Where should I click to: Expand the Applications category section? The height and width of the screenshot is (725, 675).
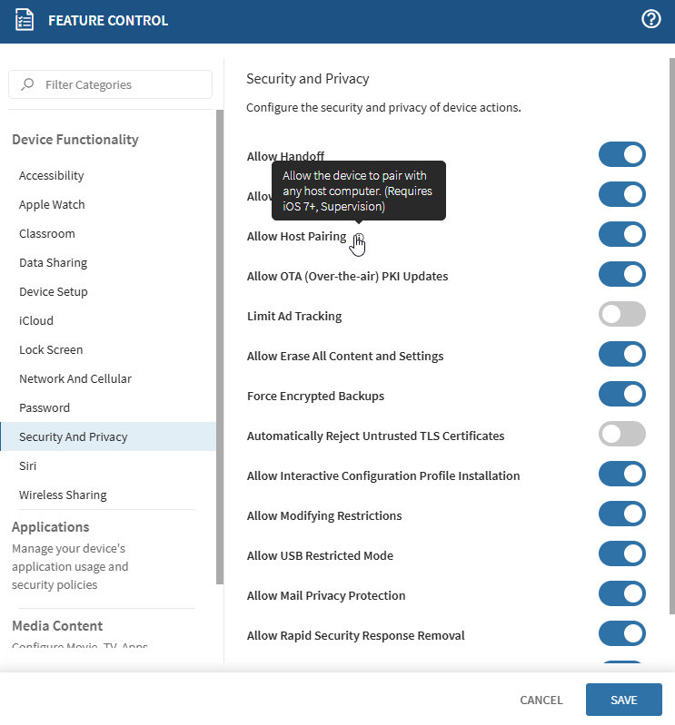[x=51, y=527]
